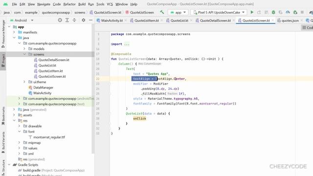Screen dimensions: 313x176
Task: Open the Profile app gauge icon
Action: click(288, 12)
